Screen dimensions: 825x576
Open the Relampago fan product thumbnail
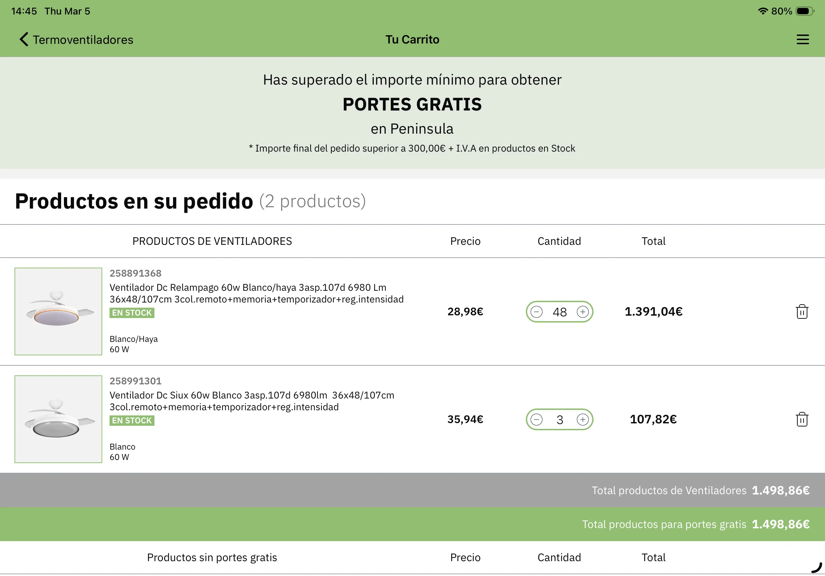tap(58, 312)
